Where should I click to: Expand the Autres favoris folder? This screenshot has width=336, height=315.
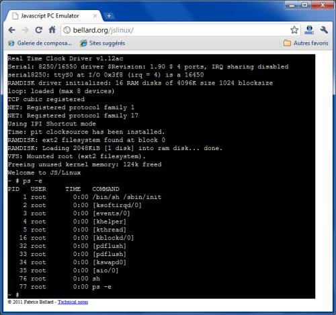point(306,43)
